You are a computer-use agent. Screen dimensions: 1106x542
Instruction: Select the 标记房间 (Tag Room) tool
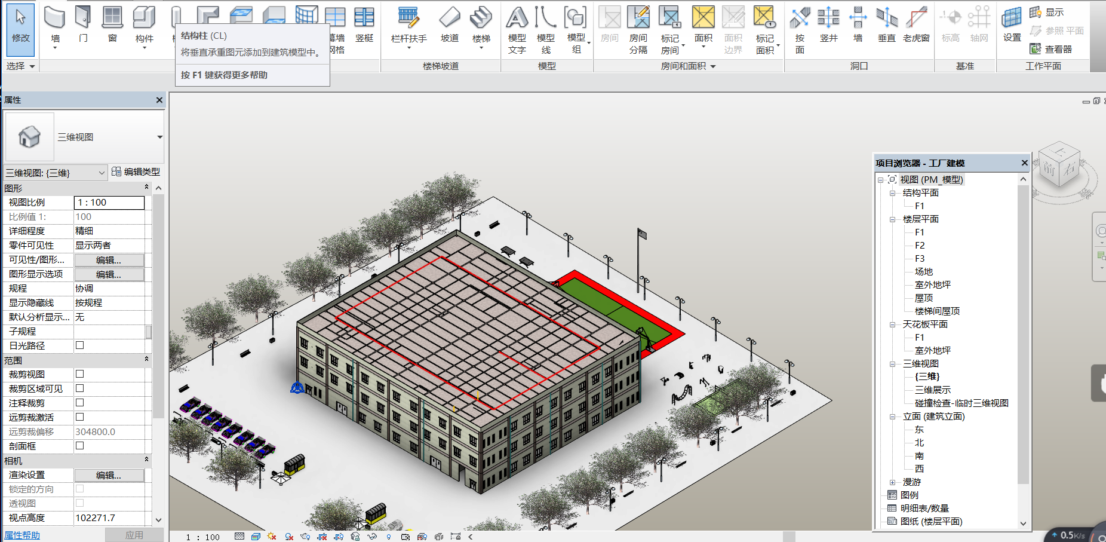[x=670, y=30]
